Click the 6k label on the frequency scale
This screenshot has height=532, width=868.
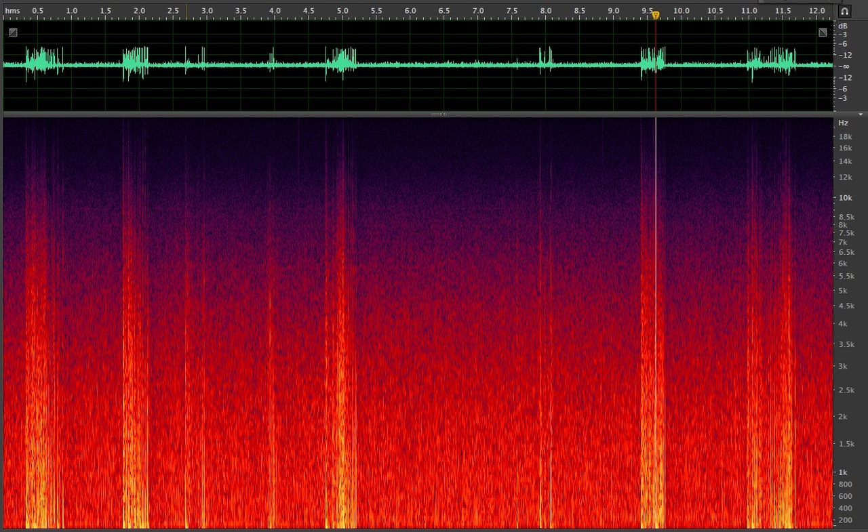[843, 263]
